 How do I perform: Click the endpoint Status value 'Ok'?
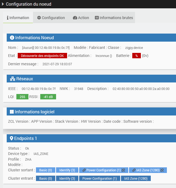point(27,149)
